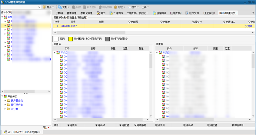256x135 pixels.
Task: Select the 未分类 folder
Action: (14, 109)
